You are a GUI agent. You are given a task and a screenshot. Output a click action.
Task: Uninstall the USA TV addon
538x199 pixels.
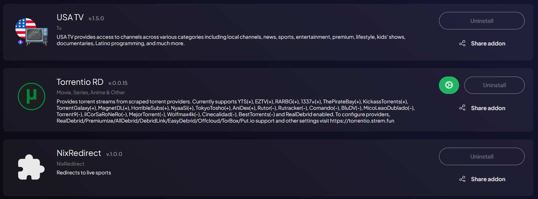pyautogui.click(x=481, y=21)
